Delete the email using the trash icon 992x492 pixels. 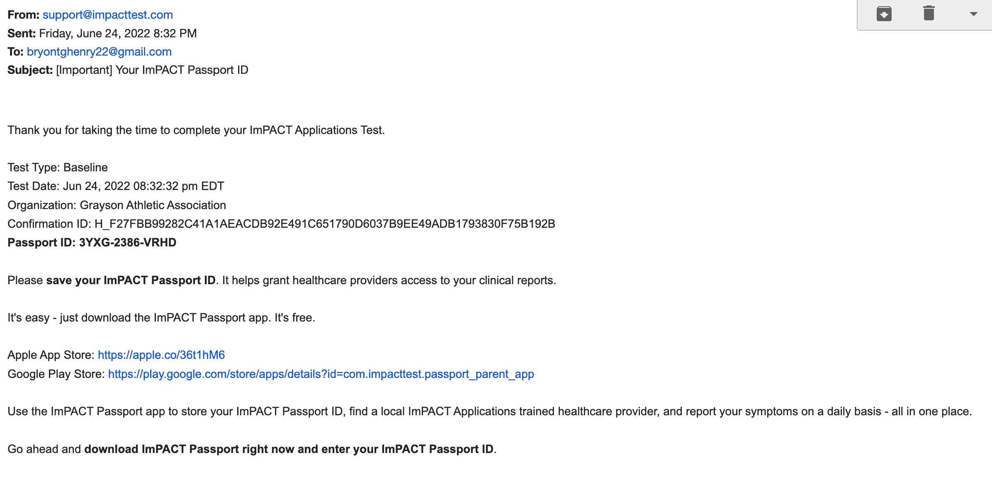(929, 13)
